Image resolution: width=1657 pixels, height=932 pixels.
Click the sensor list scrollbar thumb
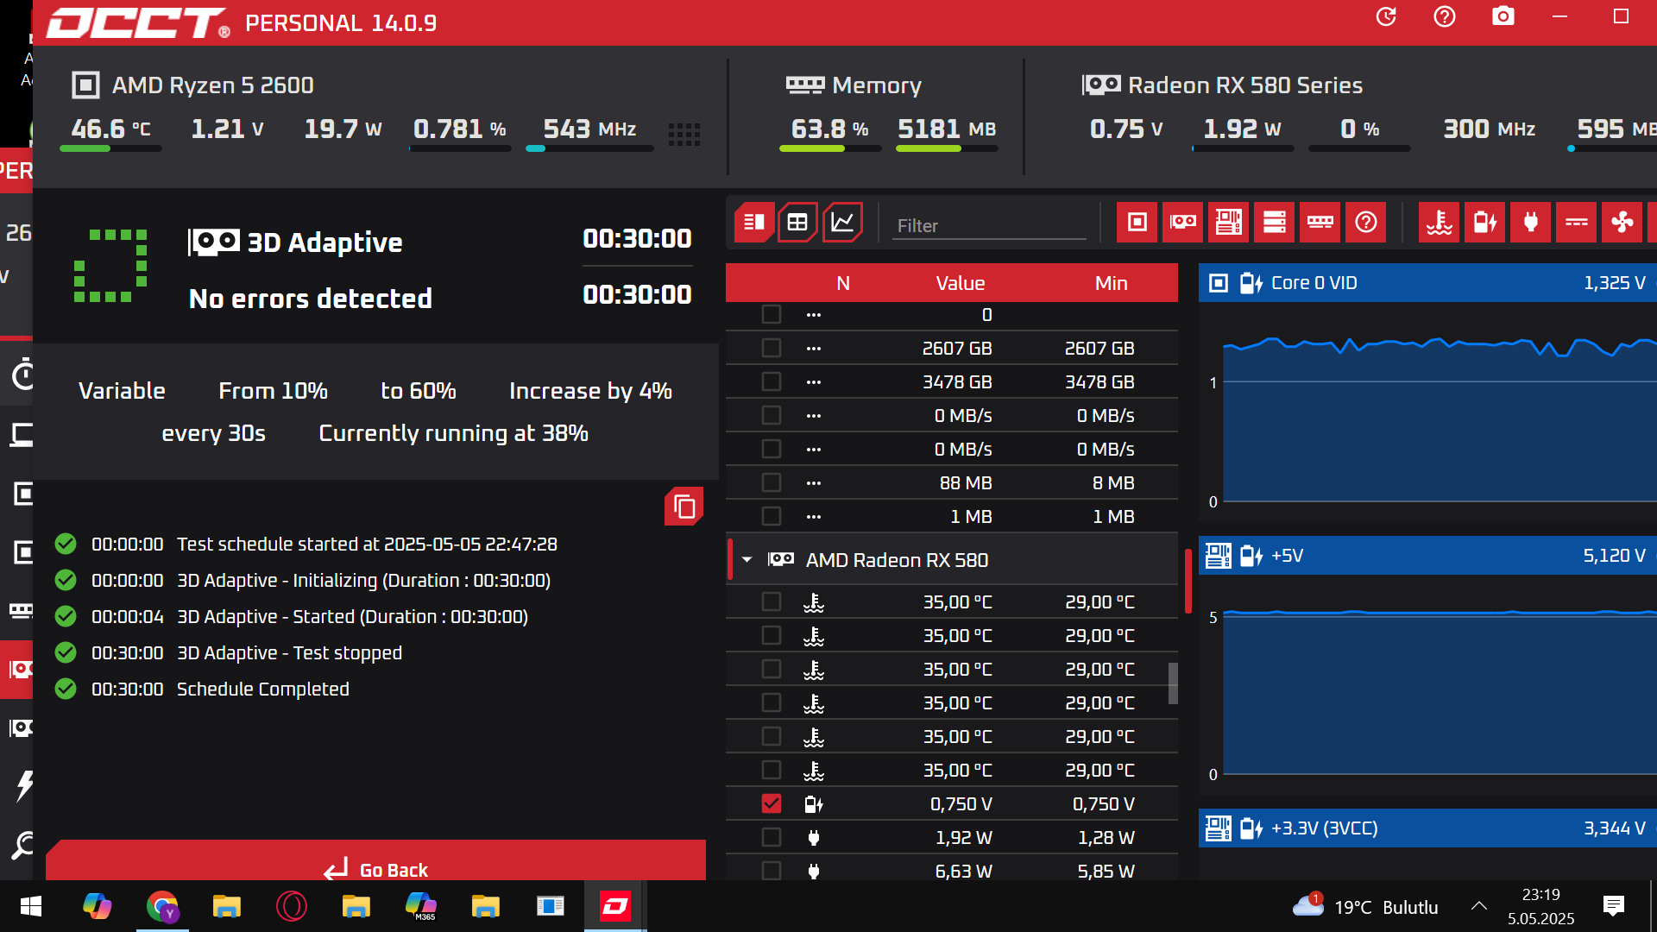coord(1173,683)
